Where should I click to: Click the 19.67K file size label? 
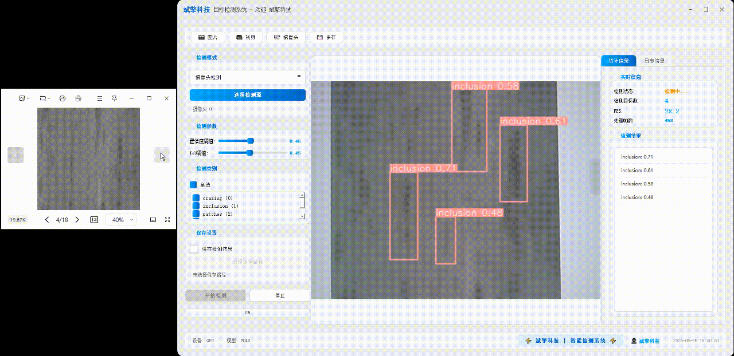[x=18, y=220]
